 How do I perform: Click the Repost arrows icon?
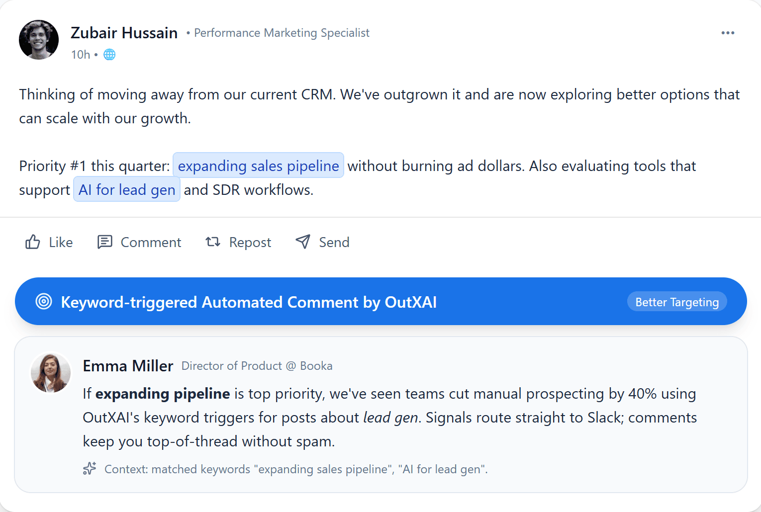[213, 242]
